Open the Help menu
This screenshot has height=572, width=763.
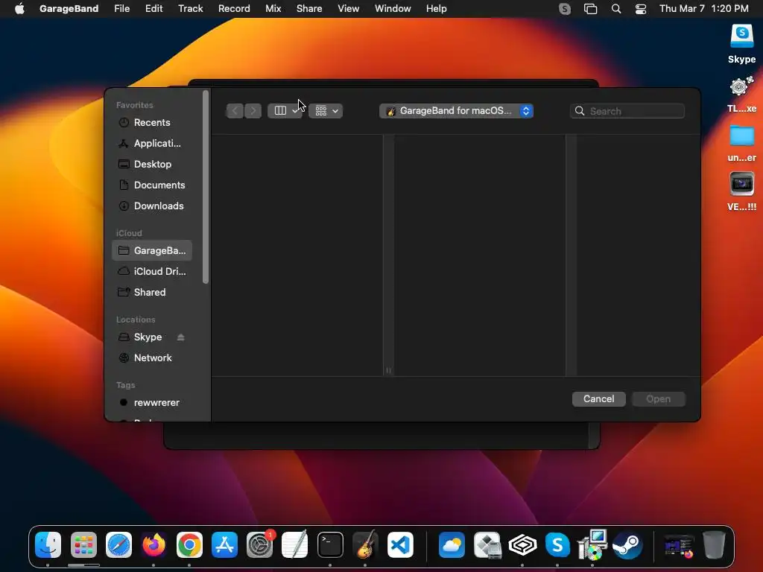click(x=436, y=9)
